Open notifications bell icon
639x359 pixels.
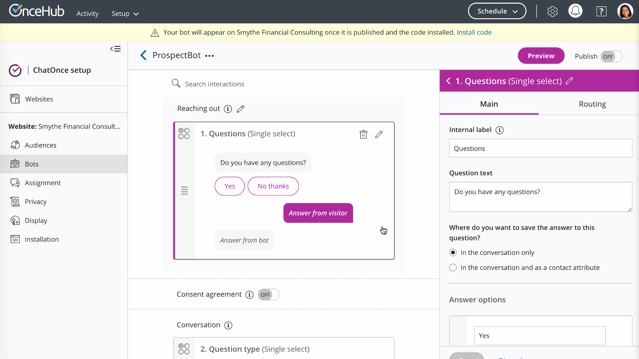[575, 11]
